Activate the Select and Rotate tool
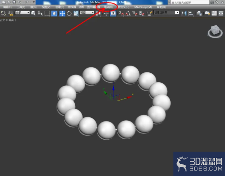This screenshot has height=176, width=225. [69, 13]
